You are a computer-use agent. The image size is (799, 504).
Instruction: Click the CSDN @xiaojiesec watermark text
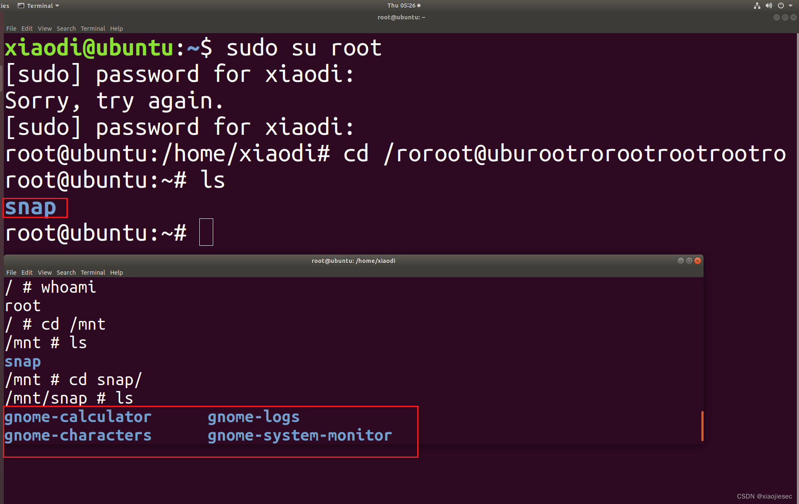tap(765, 496)
